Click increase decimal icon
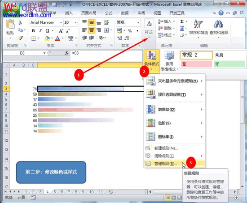Viewport: 247px width, 203px height. [x=119, y=38]
